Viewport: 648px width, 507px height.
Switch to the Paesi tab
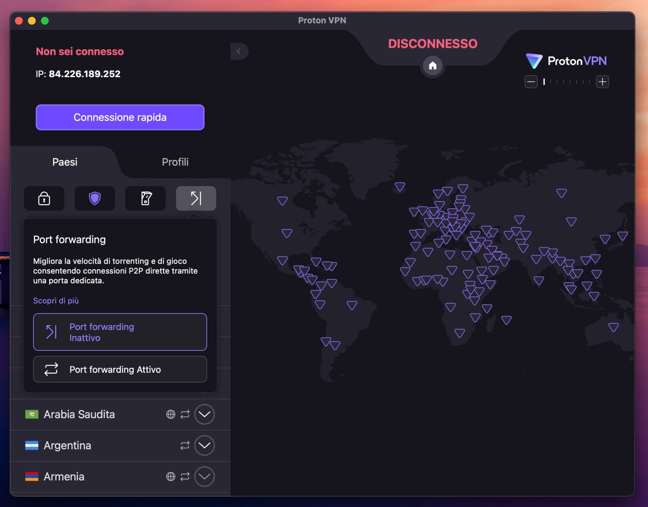[x=65, y=162]
